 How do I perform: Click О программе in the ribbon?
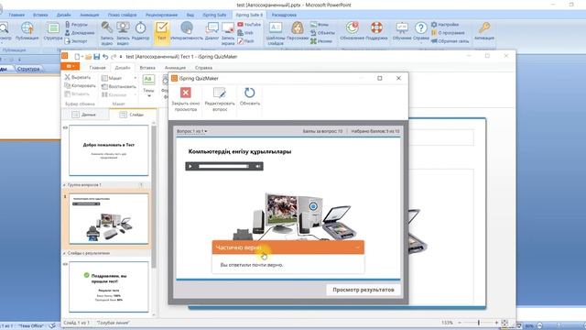pos(448,33)
